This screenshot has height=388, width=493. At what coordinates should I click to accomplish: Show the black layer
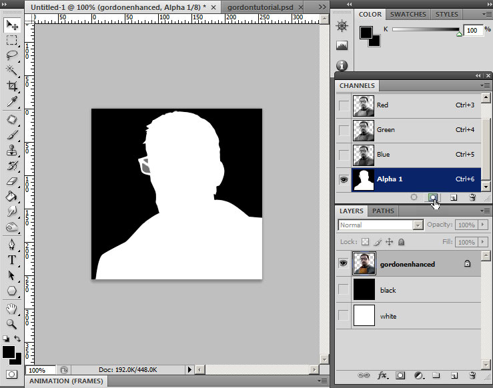point(344,290)
